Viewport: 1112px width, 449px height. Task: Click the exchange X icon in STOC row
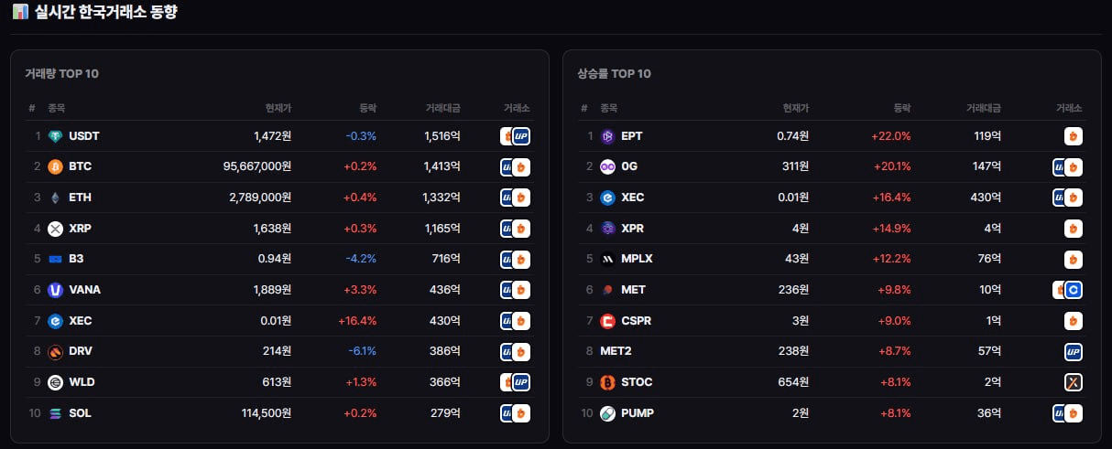click(1073, 382)
